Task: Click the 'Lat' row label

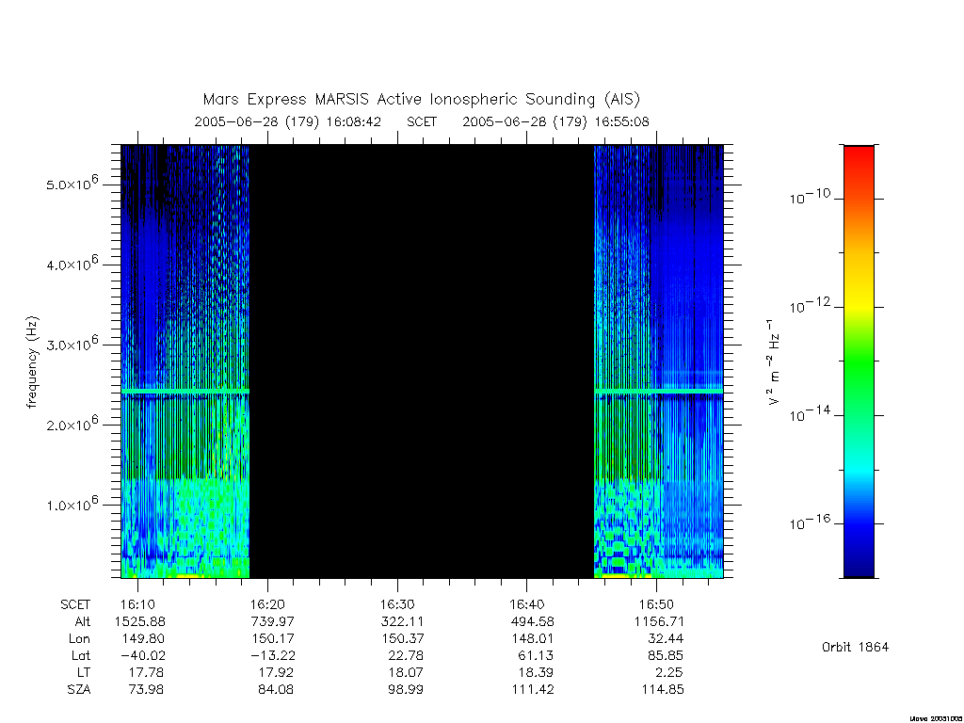Action: click(x=81, y=655)
